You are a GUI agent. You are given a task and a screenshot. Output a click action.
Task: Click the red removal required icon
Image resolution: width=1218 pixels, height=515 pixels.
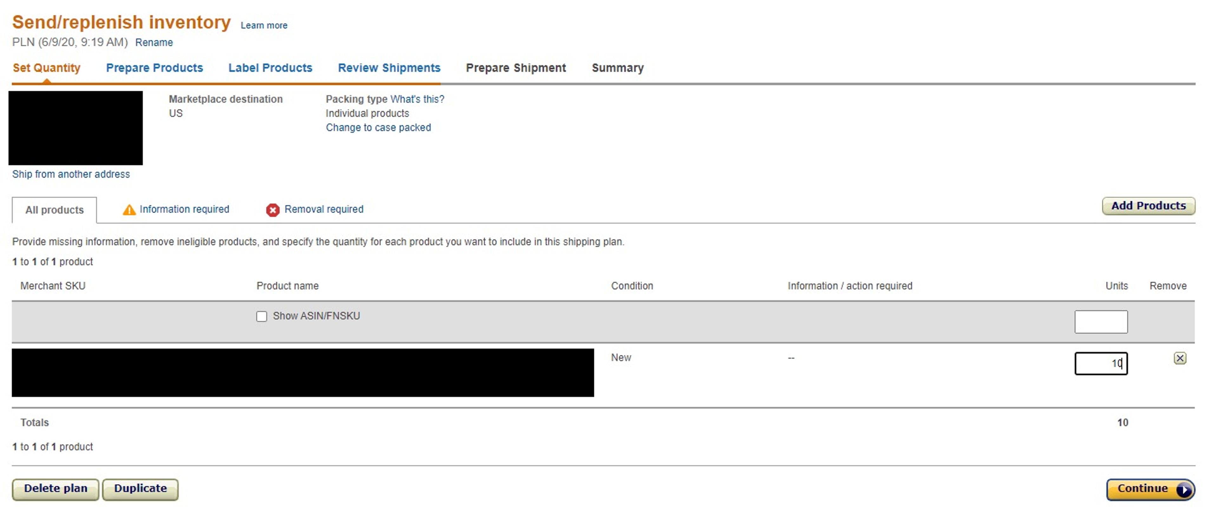tap(272, 210)
